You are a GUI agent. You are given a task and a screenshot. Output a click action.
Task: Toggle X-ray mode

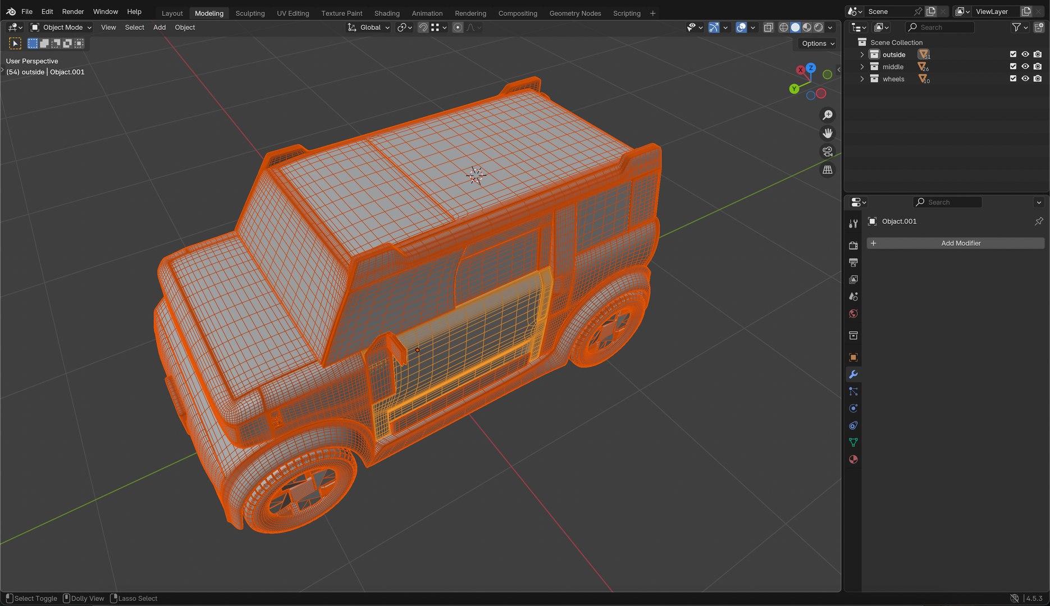(x=768, y=27)
